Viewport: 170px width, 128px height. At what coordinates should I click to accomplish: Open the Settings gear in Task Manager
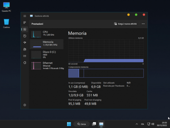[25, 105]
